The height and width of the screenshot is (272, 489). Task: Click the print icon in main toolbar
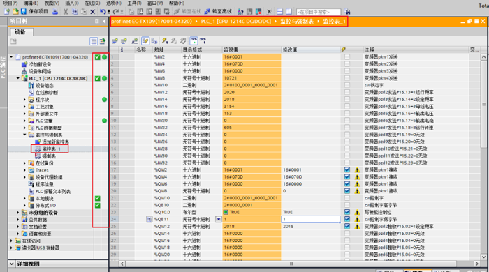[x=55, y=12]
